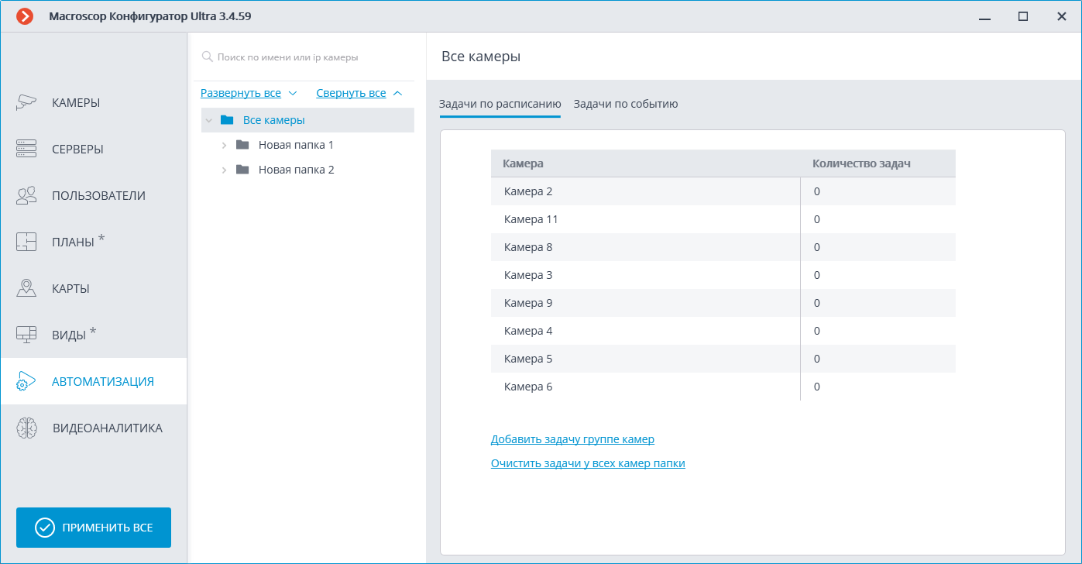Click the automation gear-play icon
Screen dimensions: 1082x564
pyautogui.click(x=26, y=381)
